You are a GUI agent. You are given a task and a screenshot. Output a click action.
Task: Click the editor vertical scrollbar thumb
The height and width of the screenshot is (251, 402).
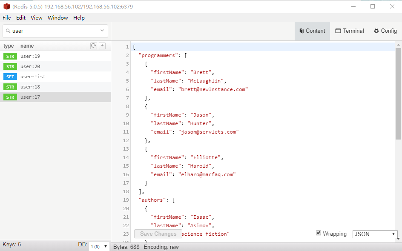pyautogui.click(x=398, y=94)
